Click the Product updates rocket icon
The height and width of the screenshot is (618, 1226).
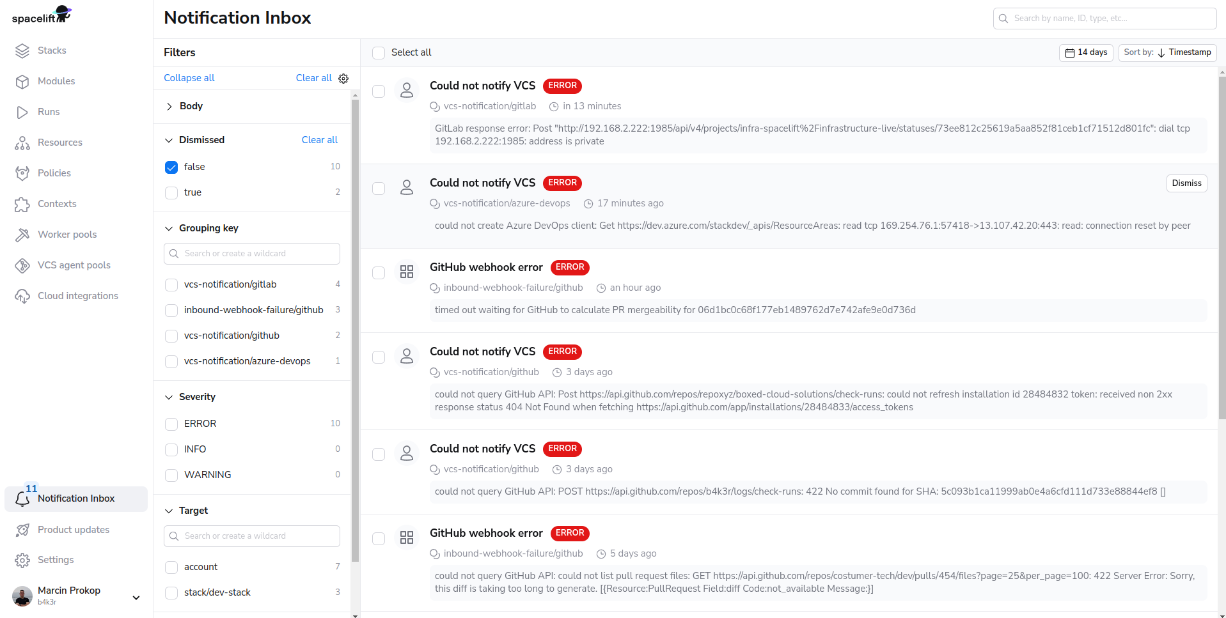pyautogui.click(x=22, y=530)
